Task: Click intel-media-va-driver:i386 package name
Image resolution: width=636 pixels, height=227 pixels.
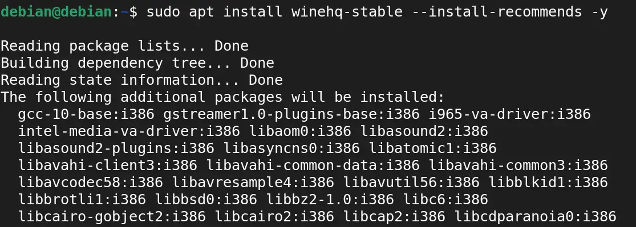Action: [x=129, y=131]
